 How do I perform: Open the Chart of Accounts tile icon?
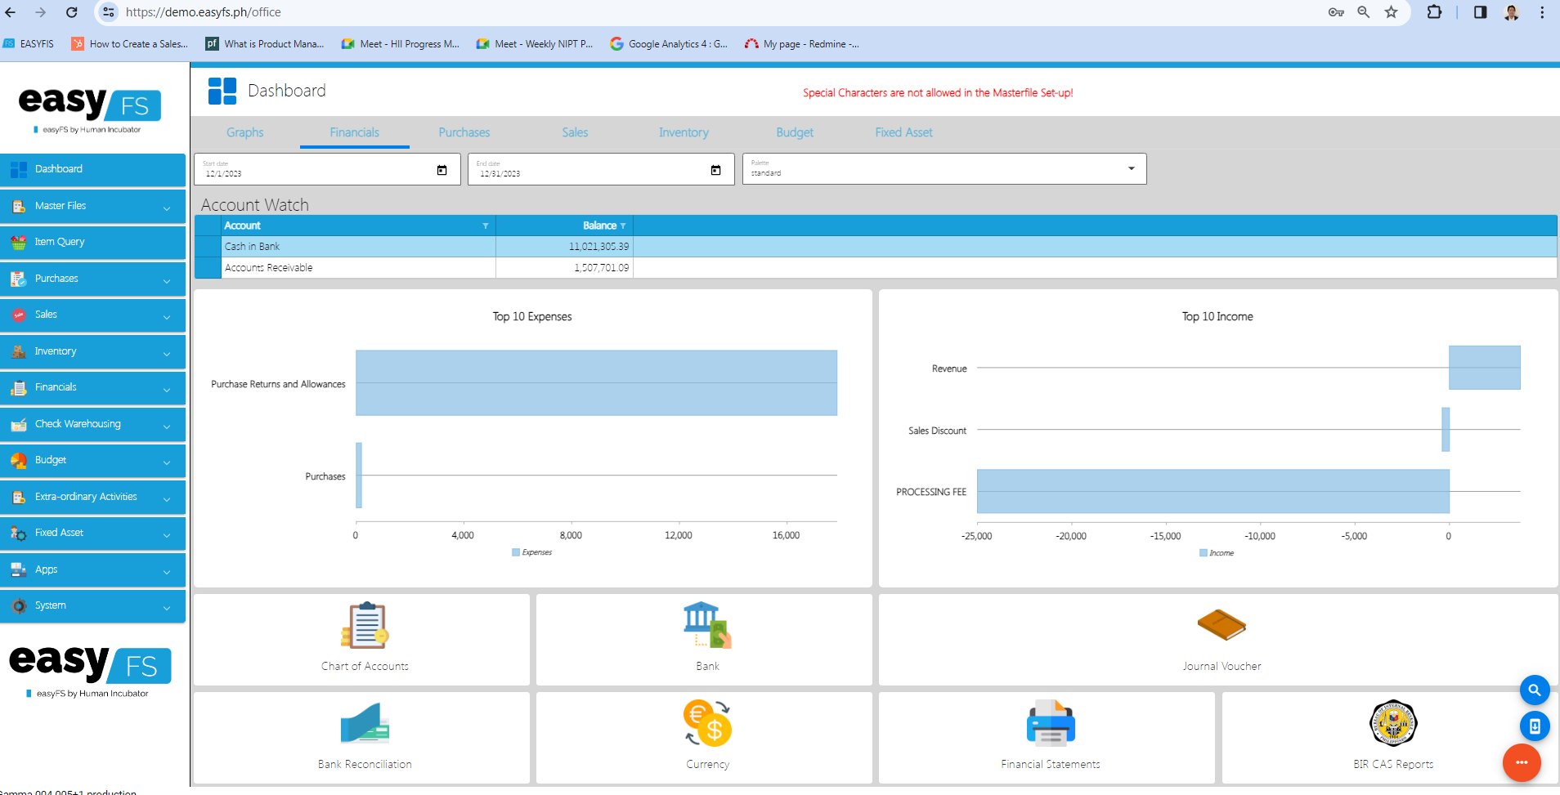[x=365, y=625]
